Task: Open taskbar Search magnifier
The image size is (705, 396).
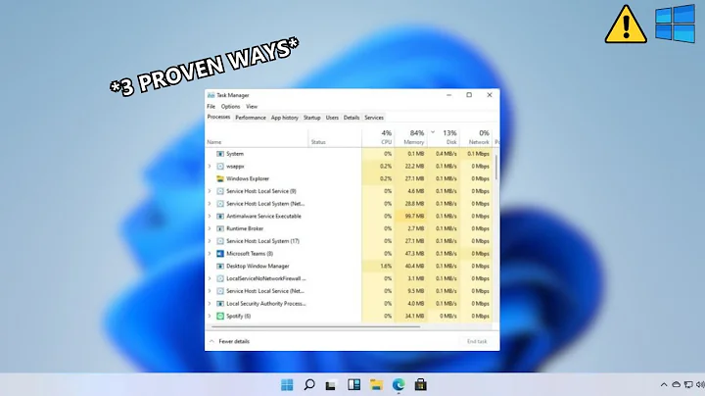Action: (x=309, y=385)
